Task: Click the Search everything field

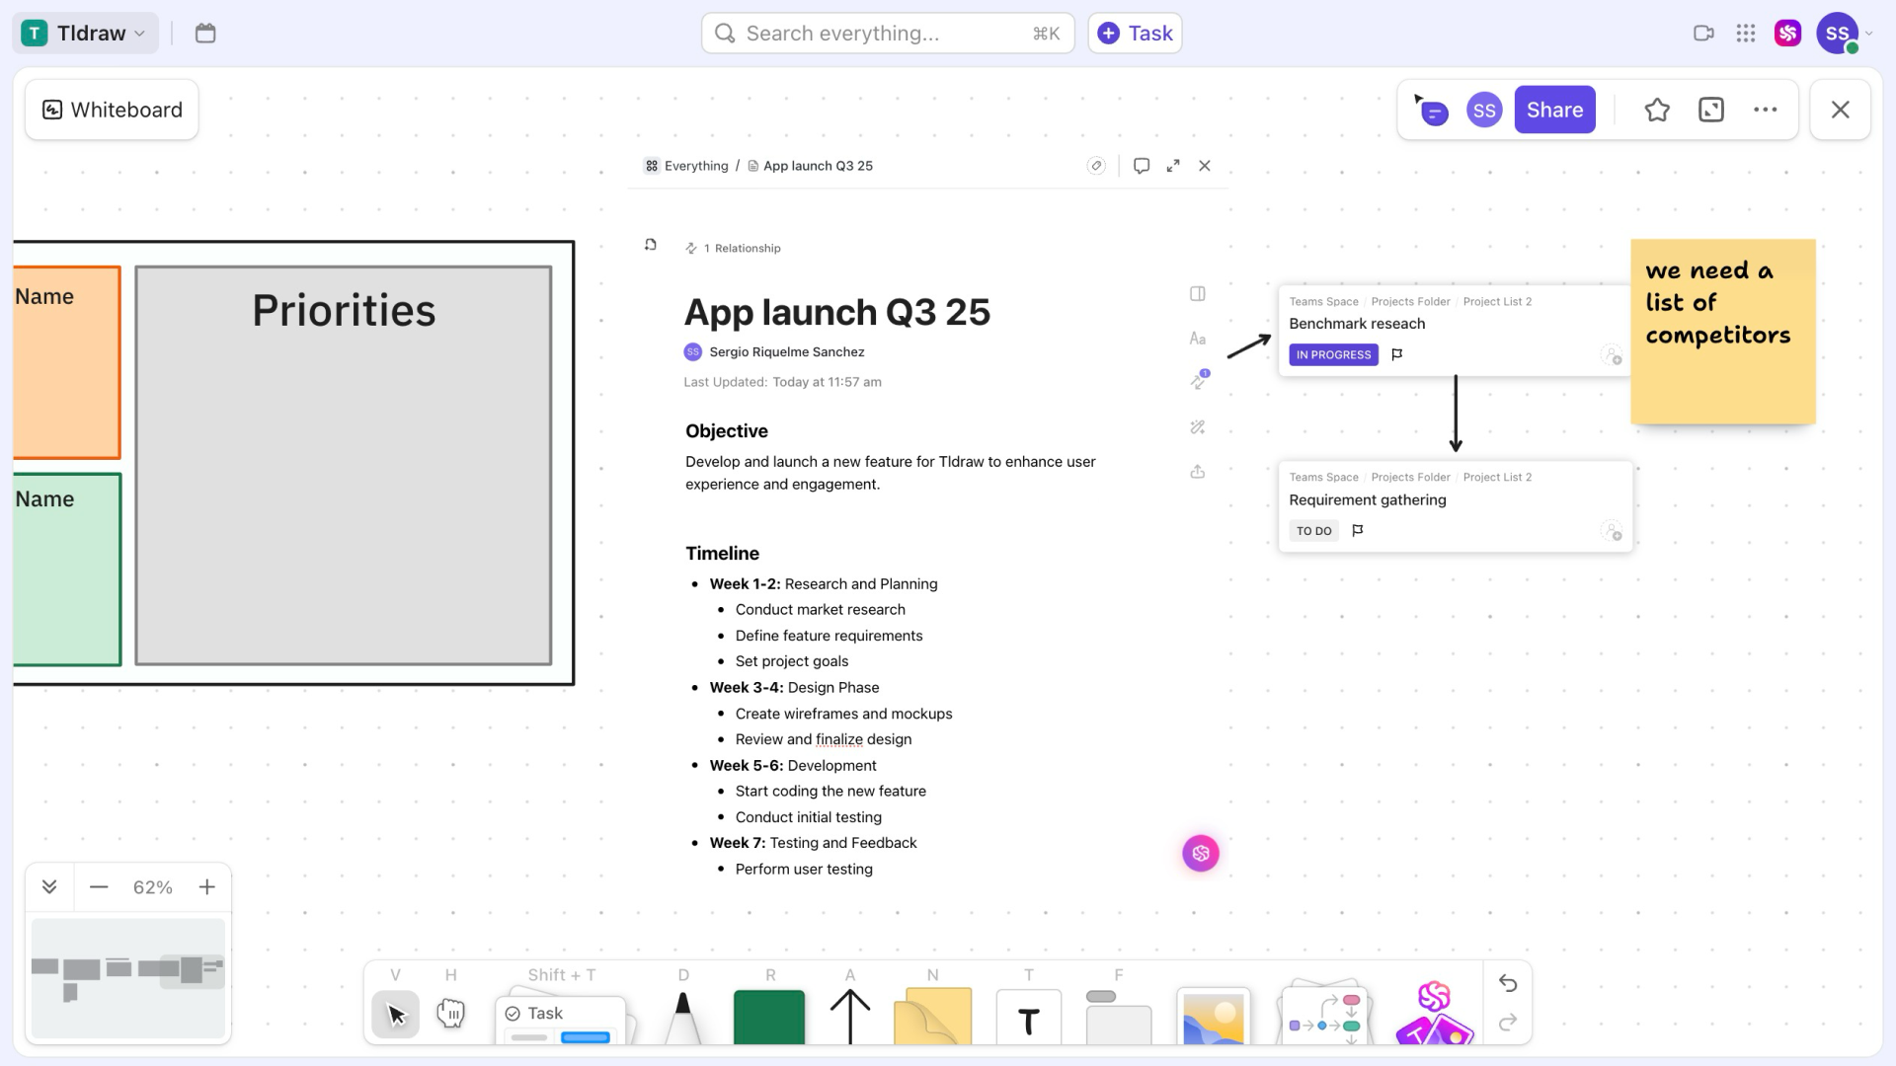Action: (887, 33)
